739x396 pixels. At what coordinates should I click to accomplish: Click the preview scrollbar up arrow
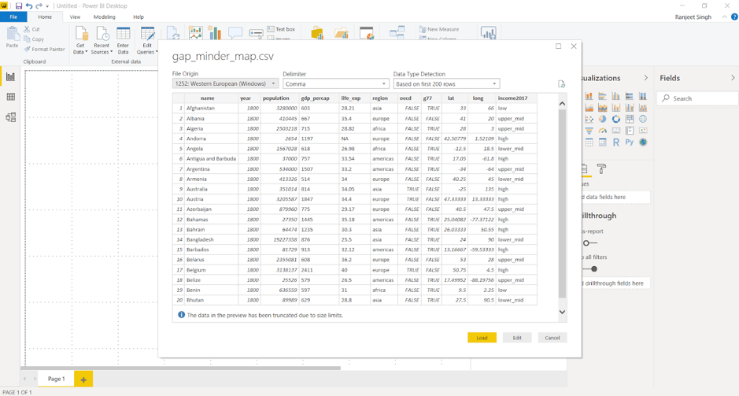(562, 103)
